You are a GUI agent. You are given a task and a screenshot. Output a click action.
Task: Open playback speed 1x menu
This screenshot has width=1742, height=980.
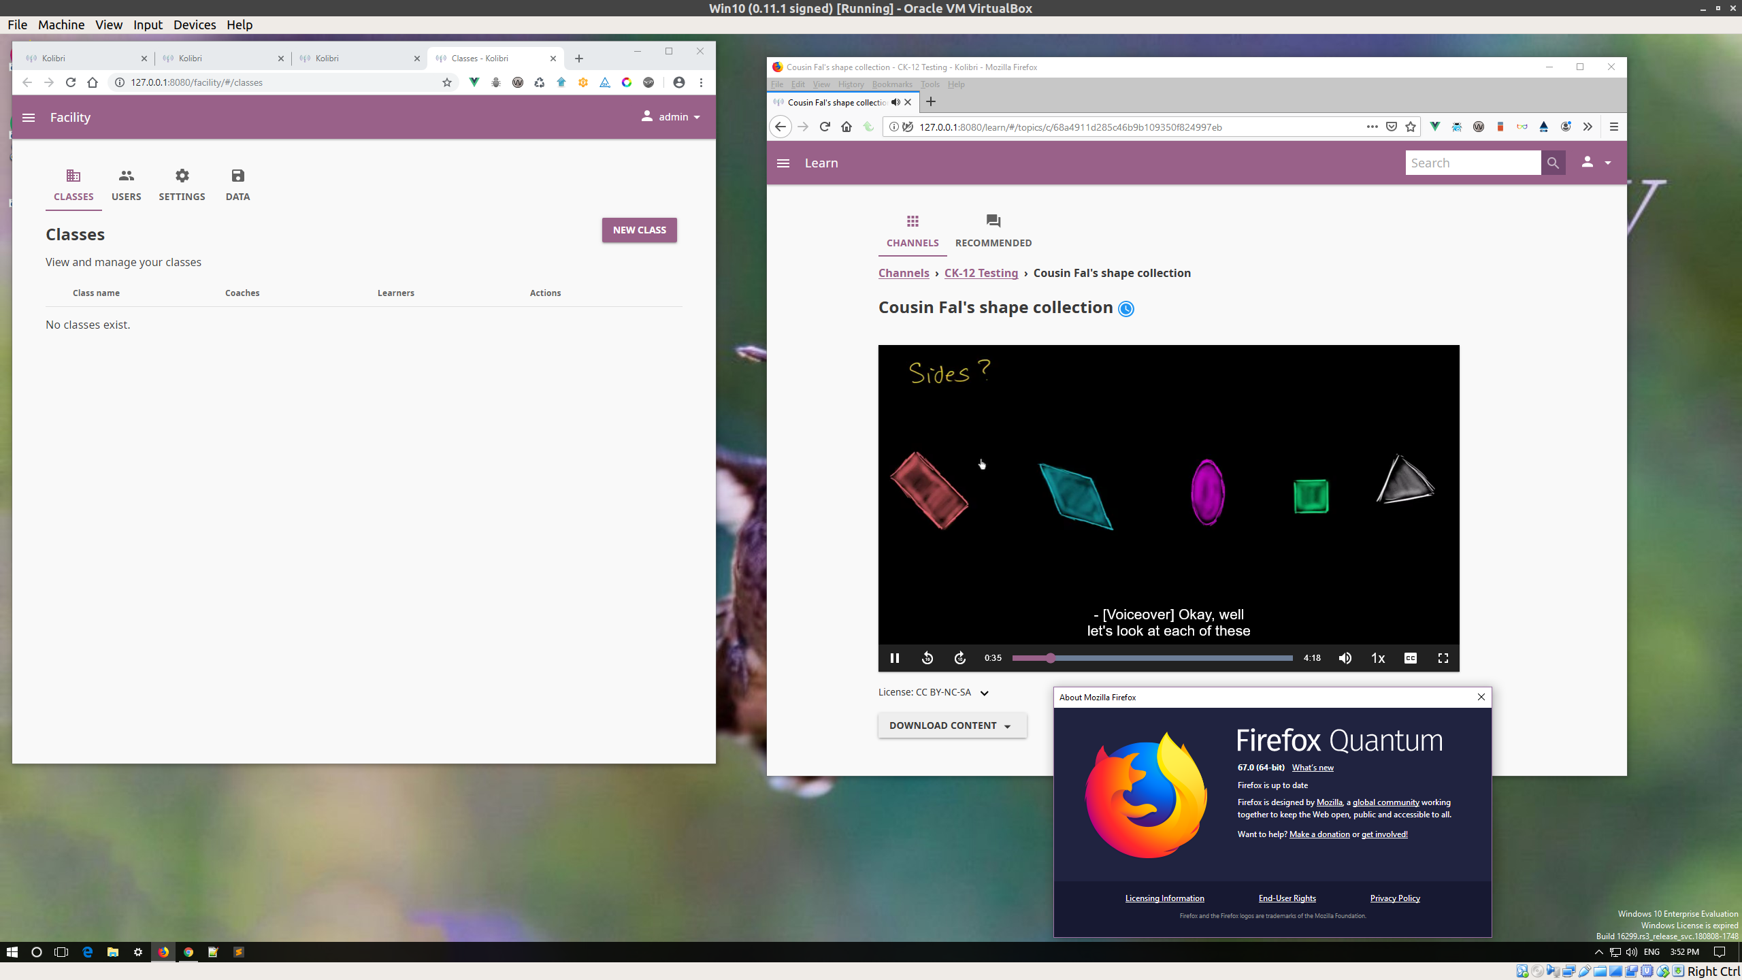tap(1378, 658)
